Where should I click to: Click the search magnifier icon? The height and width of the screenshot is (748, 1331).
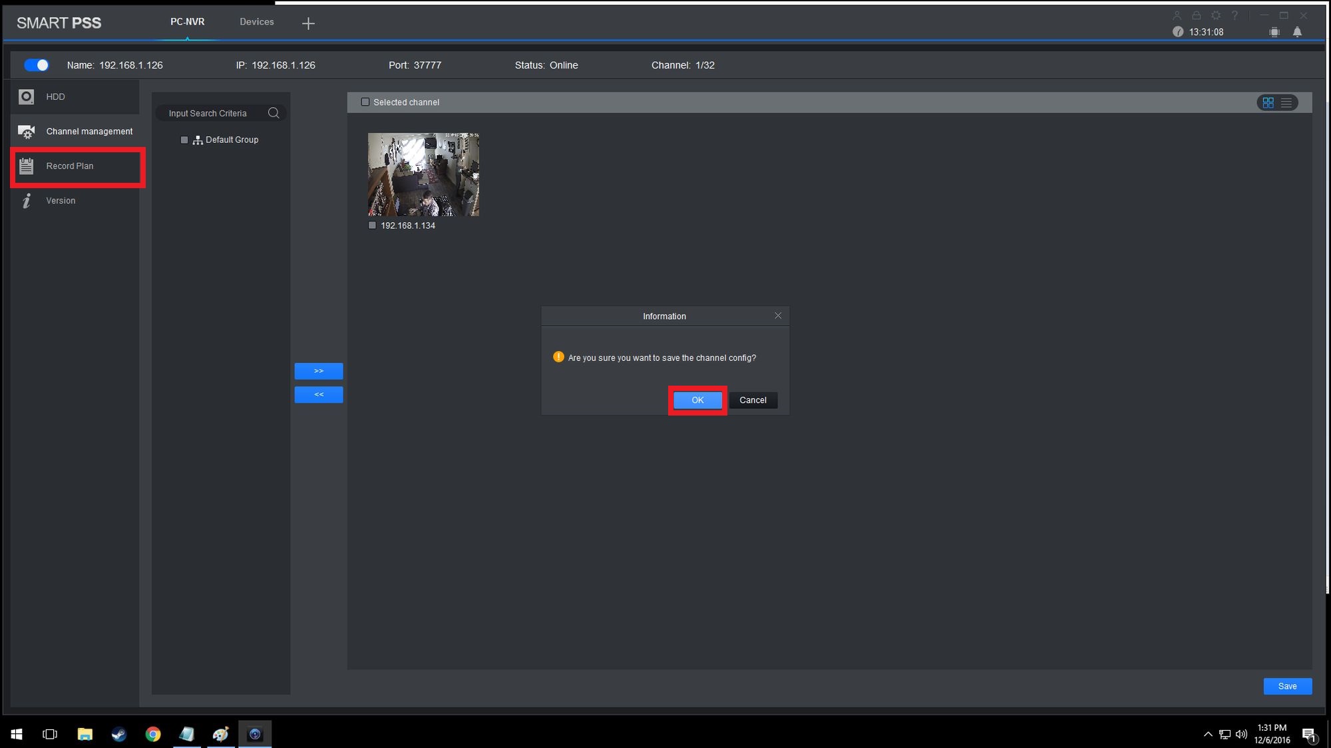(274, 113)
